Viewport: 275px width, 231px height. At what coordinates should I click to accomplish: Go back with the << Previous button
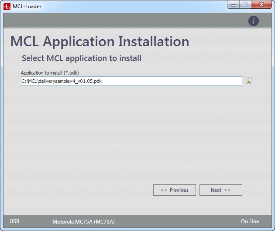175,190
